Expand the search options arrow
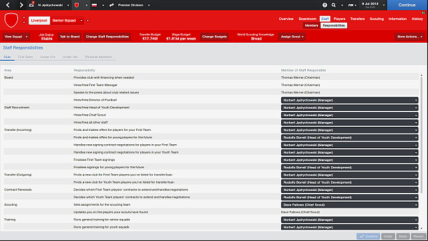Viewport: 428px width, 241px height. pyautogui.click(x=342, y=5)
